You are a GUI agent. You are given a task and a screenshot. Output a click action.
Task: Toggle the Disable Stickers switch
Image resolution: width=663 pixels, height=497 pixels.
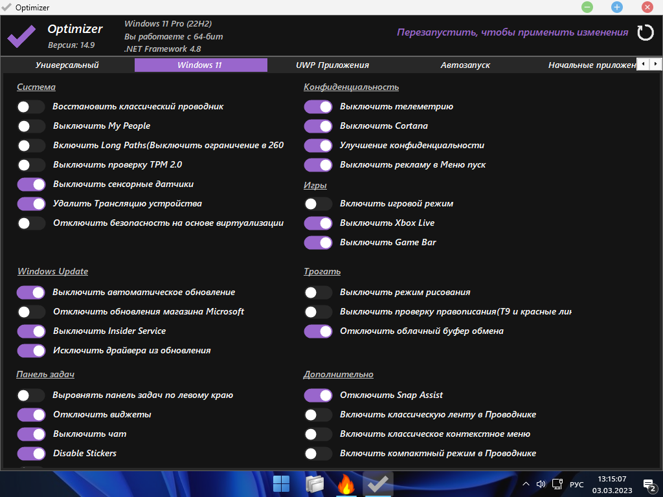(31, 454)
